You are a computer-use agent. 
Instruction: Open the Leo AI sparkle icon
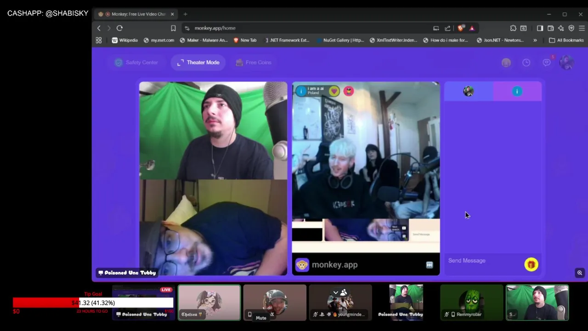tap(561, 28)
